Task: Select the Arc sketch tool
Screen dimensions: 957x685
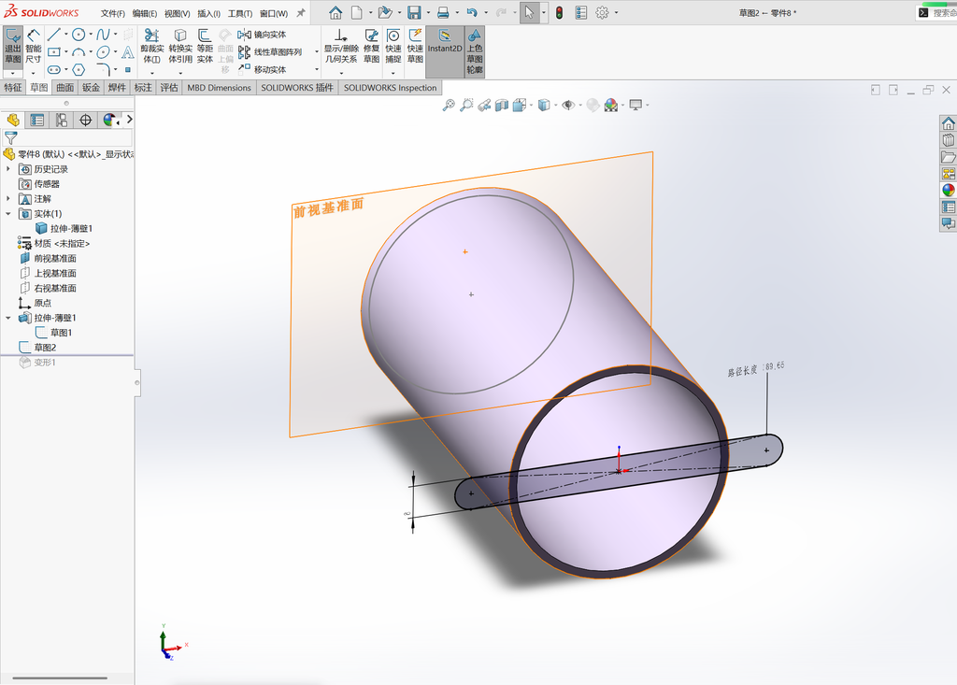Action: 79,52
